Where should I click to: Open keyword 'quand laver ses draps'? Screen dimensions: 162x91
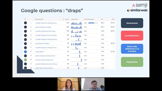coord(42,43)
